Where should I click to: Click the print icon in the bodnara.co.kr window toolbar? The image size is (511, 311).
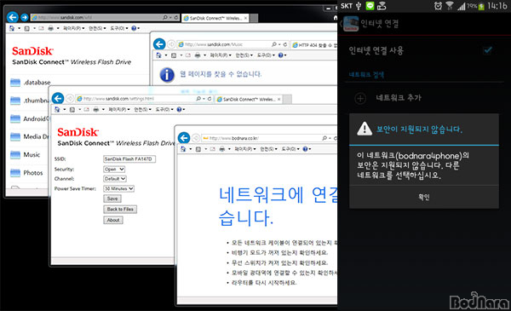click(x=222, y=149)
